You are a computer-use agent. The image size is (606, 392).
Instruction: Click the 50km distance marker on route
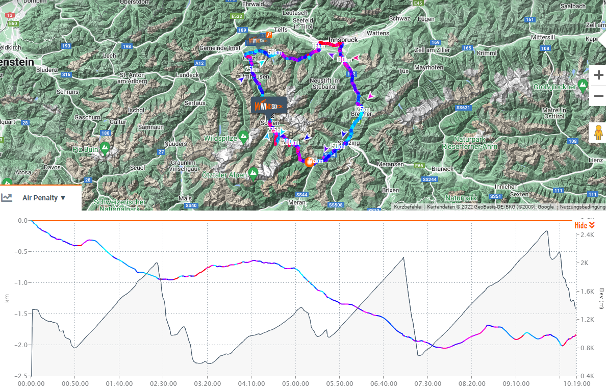pyautogui.click(x=275, y=53)
